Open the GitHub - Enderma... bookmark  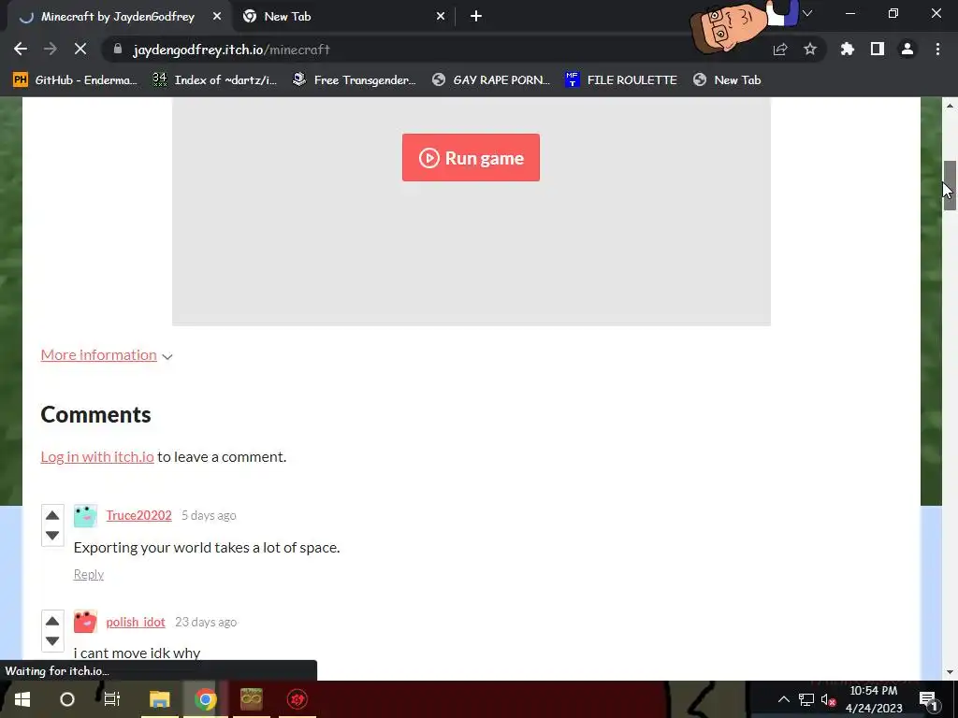pyautogui.click(x=76, y=80)
